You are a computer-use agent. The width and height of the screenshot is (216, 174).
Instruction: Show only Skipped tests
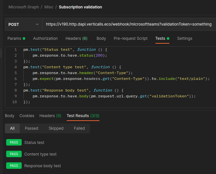[x=56, y=128]
